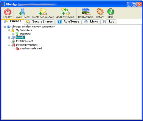This screenshot has height=121, width=143.
Task: Open Create SecureShare folder icon
Action: click(43, 12)
